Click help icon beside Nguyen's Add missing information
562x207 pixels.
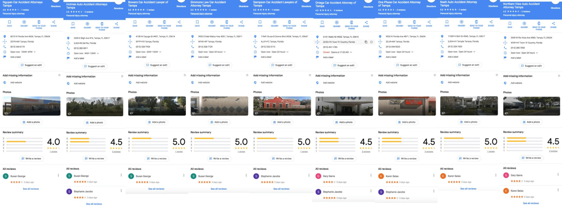(59, 75)
